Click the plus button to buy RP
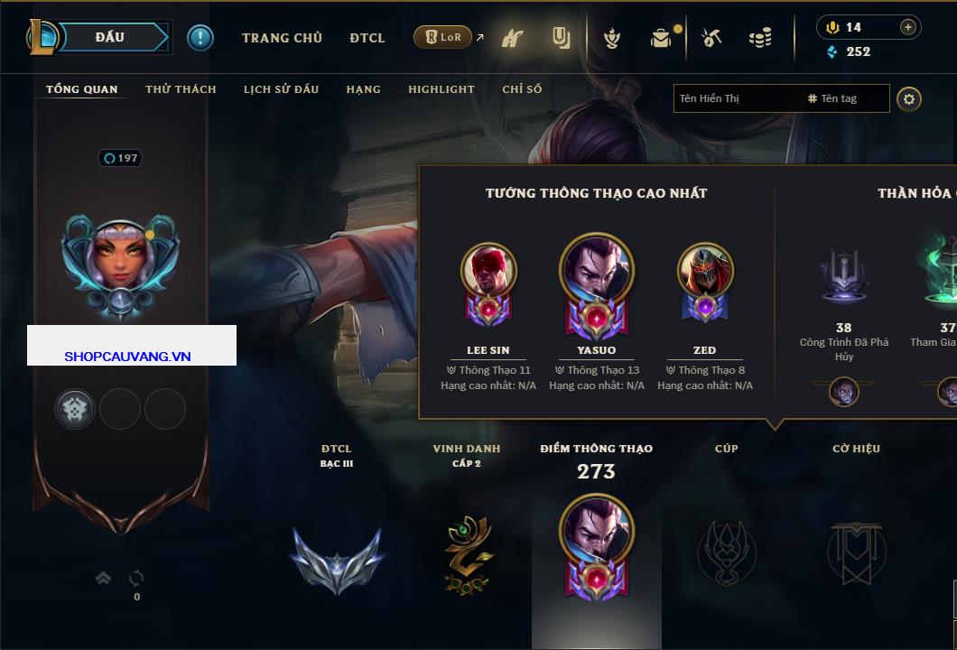Viewport: 957px width, 650px height. coord(907,27)
